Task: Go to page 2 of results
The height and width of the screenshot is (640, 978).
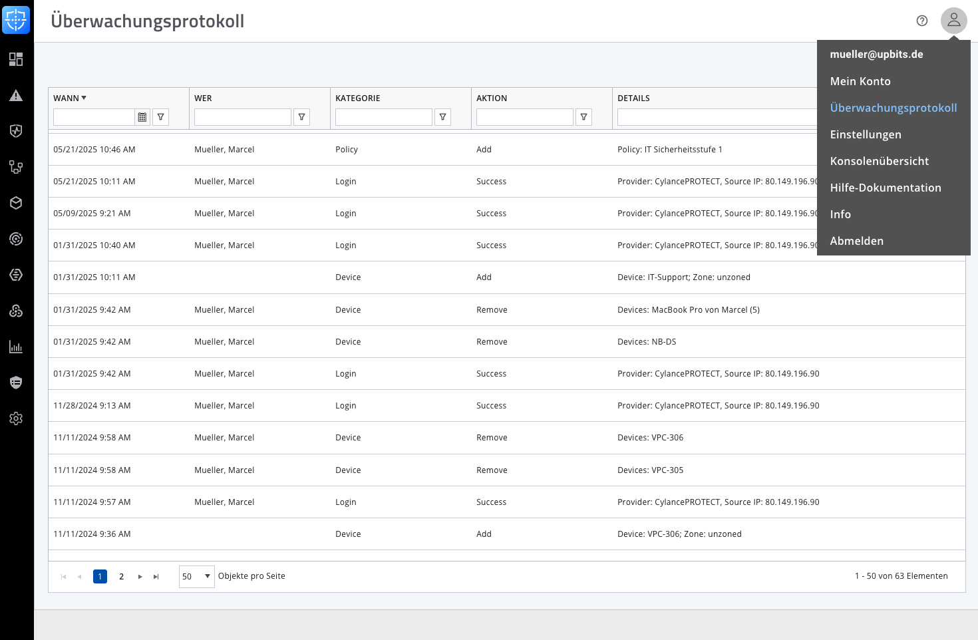Action: coord(121,577)
